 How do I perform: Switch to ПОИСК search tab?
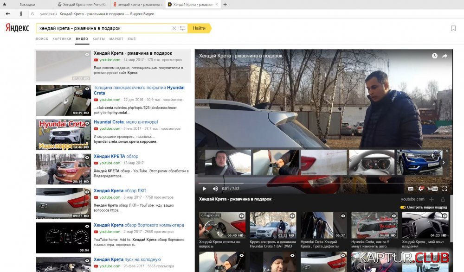click(42, 39)
